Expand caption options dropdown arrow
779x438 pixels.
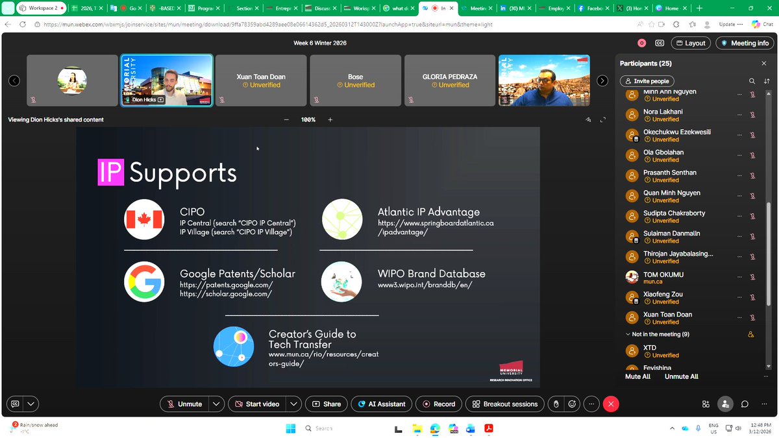(31, 404)
